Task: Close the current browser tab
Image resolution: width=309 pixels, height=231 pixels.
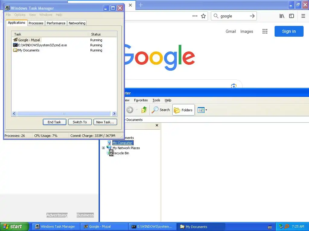Action: click(x=130, y=5)
